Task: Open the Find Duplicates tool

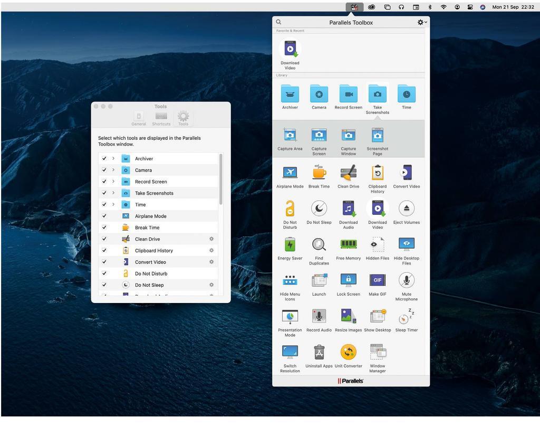Action: (x=319, y=244)
